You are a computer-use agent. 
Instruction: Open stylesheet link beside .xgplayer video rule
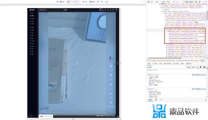[199, 75]
